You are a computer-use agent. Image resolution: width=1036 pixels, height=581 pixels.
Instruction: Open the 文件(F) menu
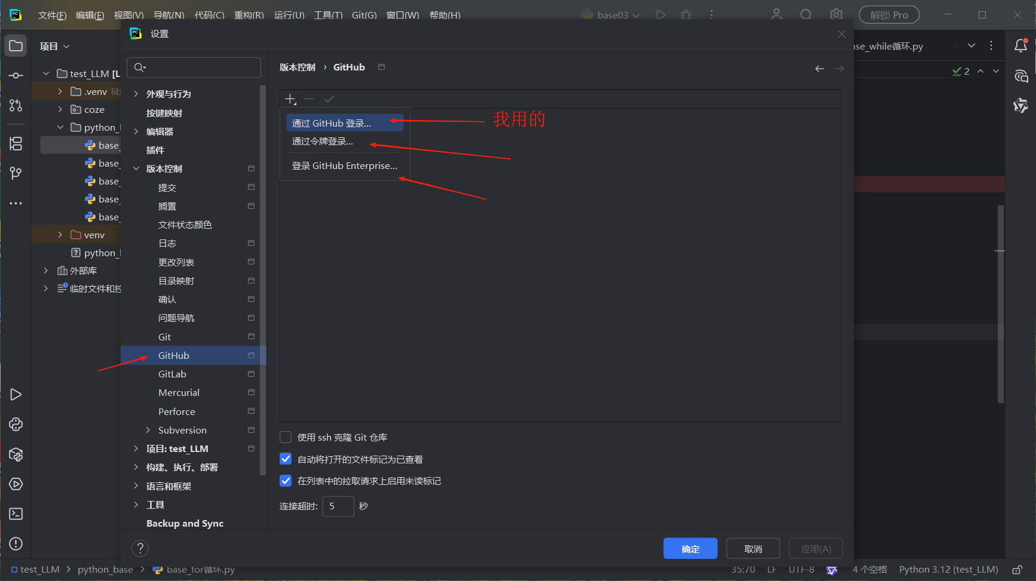click(x=52, y=15)
